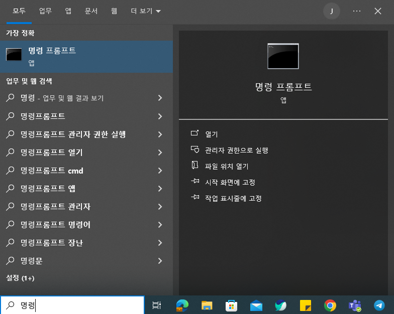Click the 명령프롬프트 명령어 suggestion text

point(55,225)
